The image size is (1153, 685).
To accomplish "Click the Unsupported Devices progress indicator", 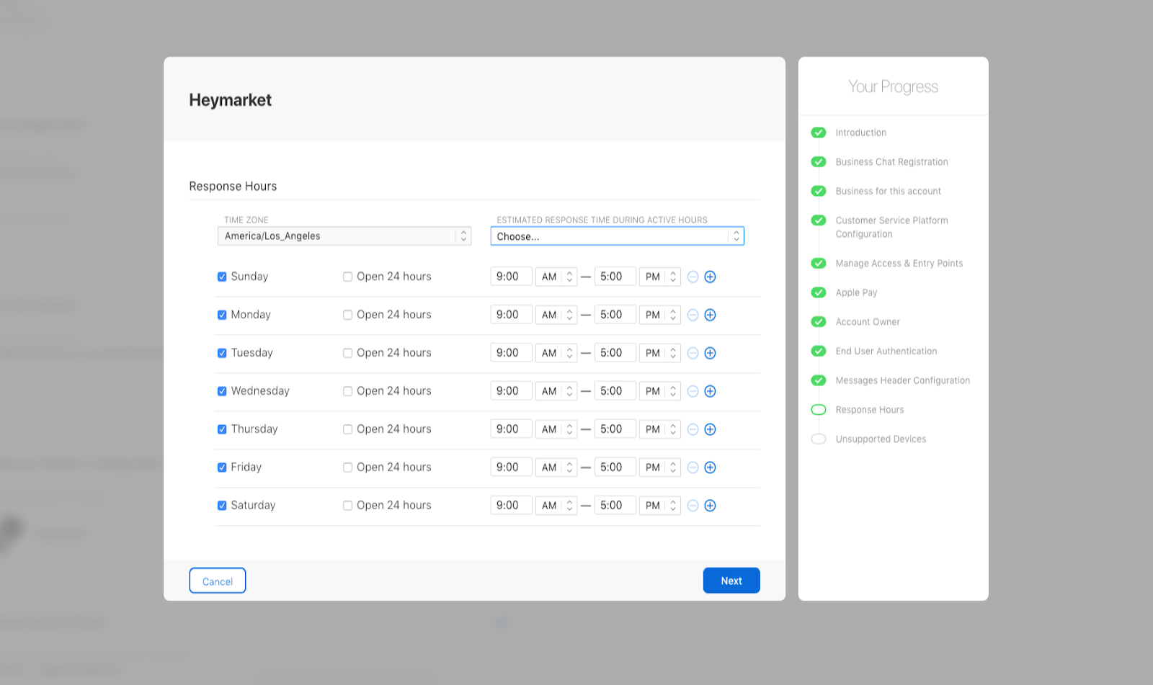I will pos(819,439).
